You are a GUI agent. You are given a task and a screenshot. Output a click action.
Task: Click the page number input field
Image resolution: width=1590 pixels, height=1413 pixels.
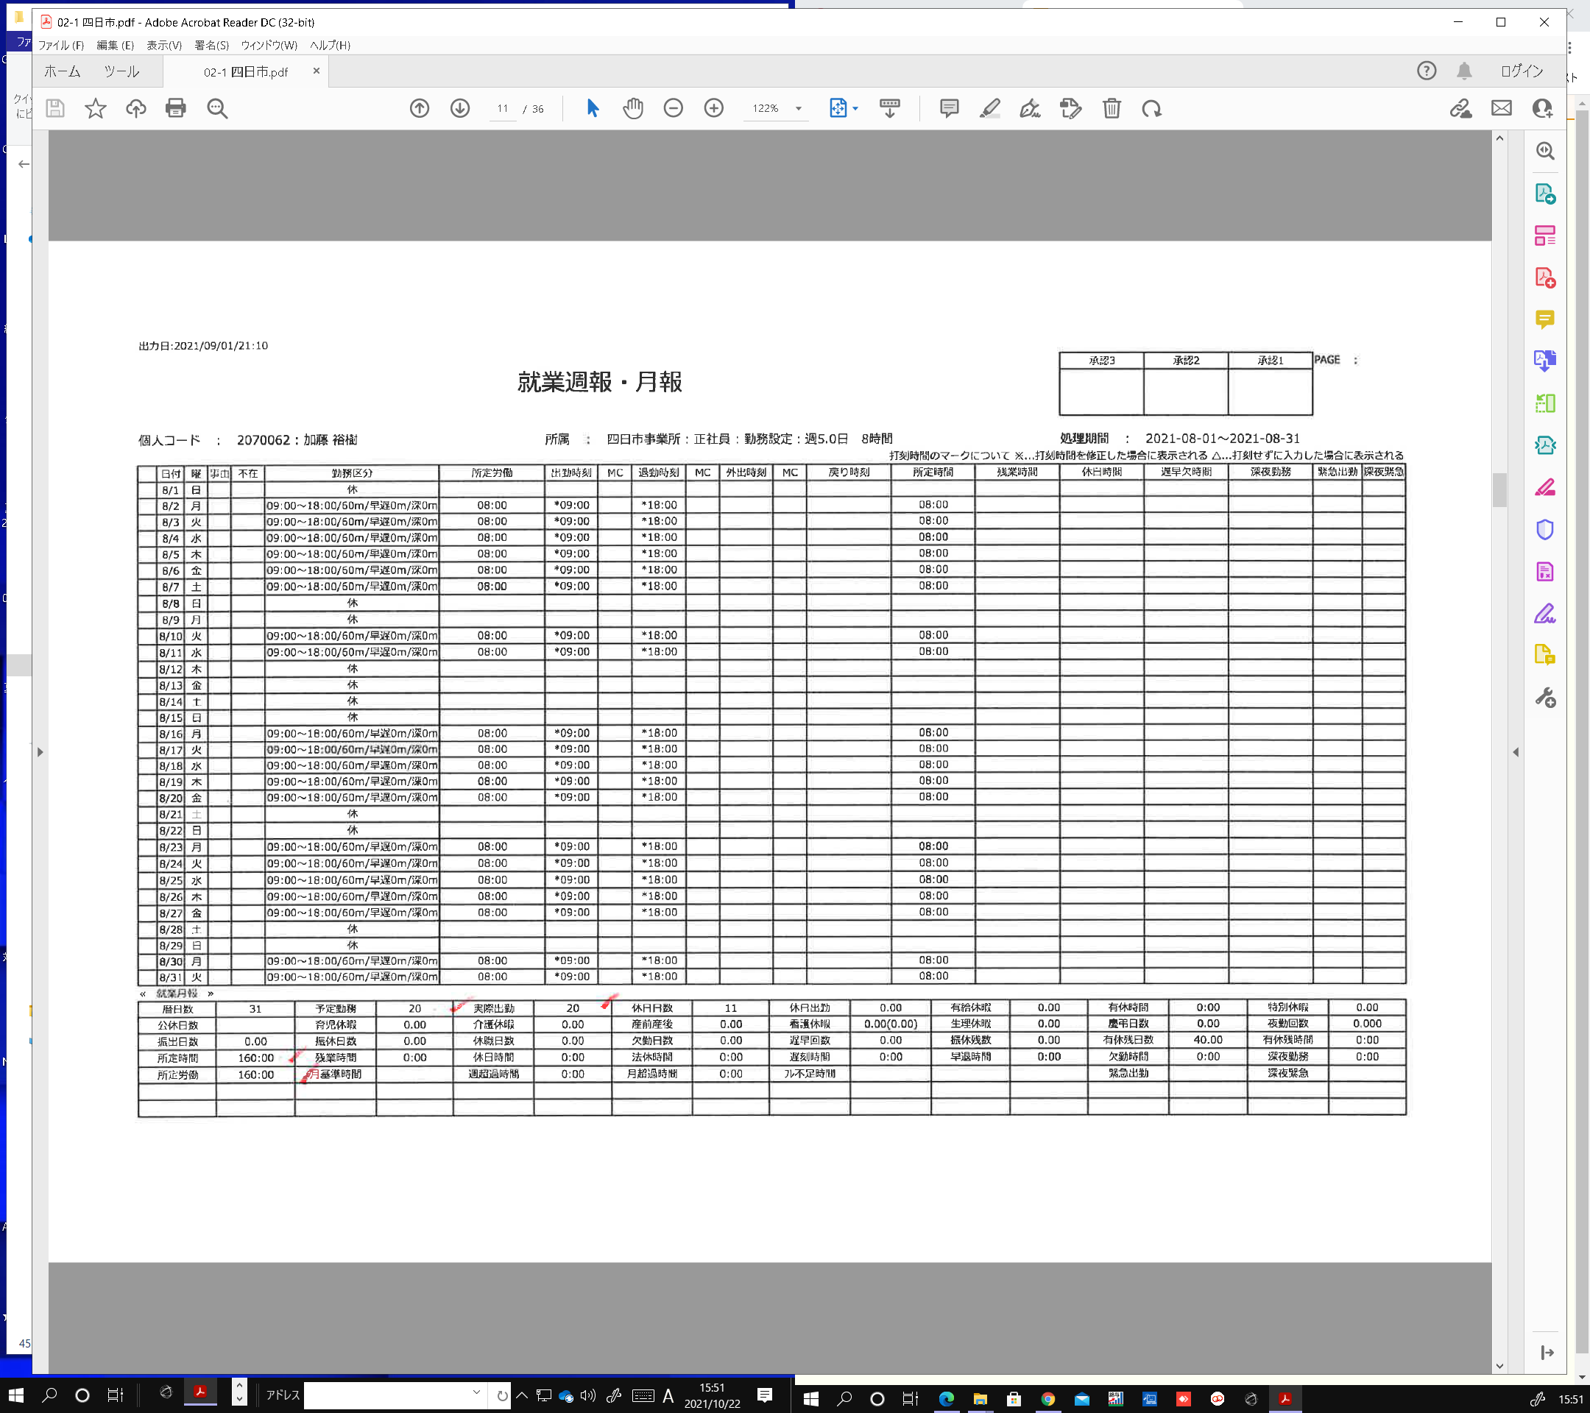503,109
